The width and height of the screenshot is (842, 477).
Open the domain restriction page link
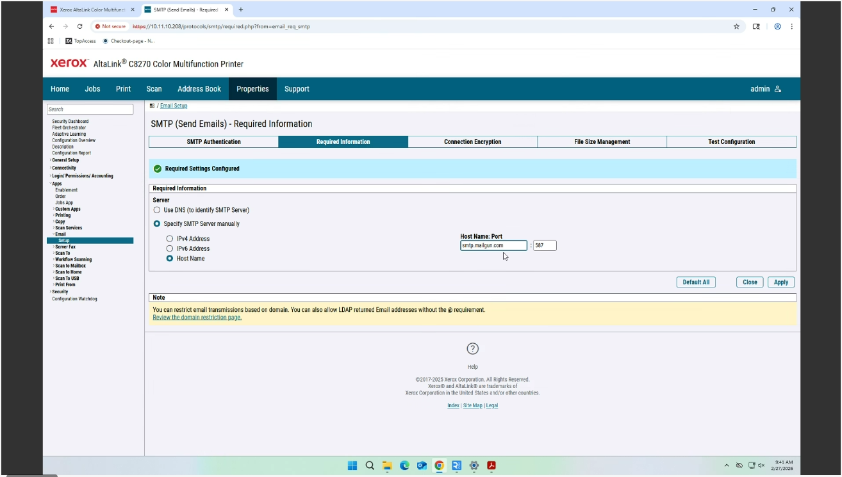pos(196,317)
